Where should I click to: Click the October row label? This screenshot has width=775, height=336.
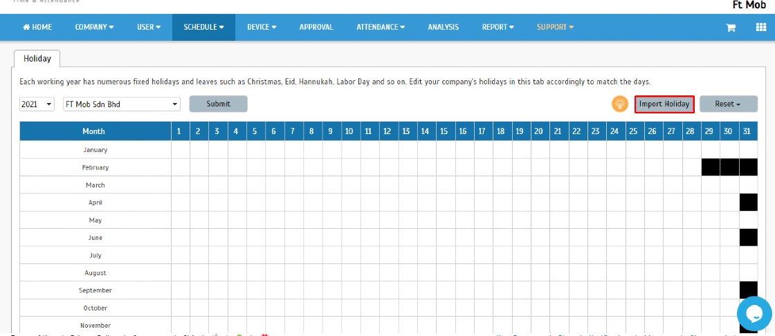coord(95,308)
